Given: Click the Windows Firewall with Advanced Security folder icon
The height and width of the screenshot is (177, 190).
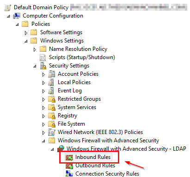Looking at the screenshot, I should point(52,140).
